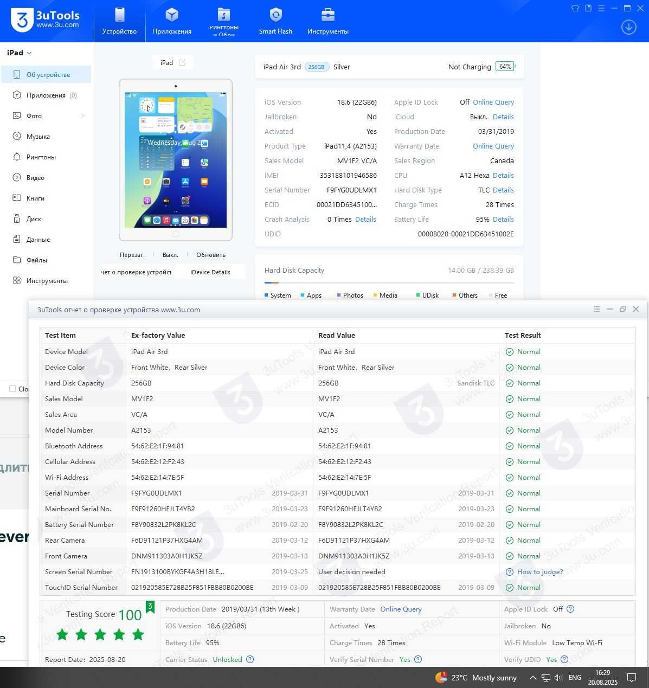Open Книги in the sidebar

(46, 198)
